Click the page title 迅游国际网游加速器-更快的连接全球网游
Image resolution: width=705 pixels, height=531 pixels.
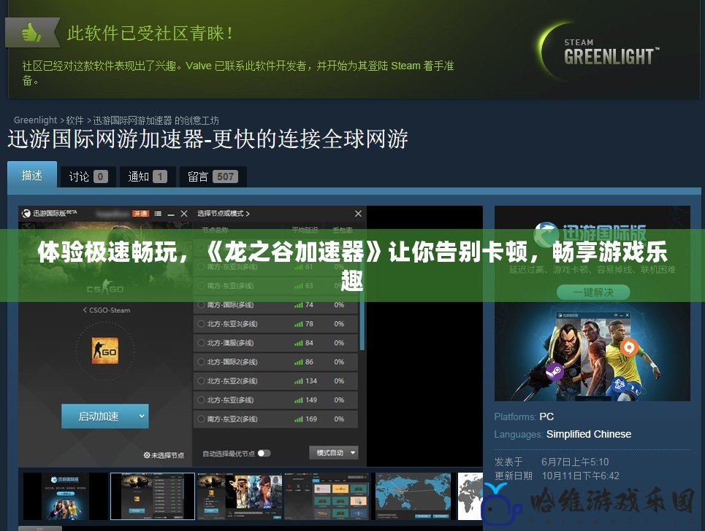(x=208, y=139)
